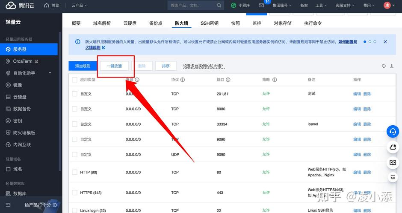Open the 费用 dropdown
The height and width of the screenshot is (213, 402).
369,6
